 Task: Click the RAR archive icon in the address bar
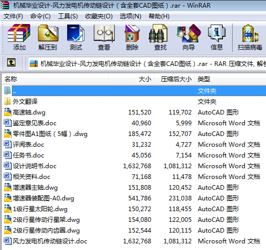coord(34,64)
